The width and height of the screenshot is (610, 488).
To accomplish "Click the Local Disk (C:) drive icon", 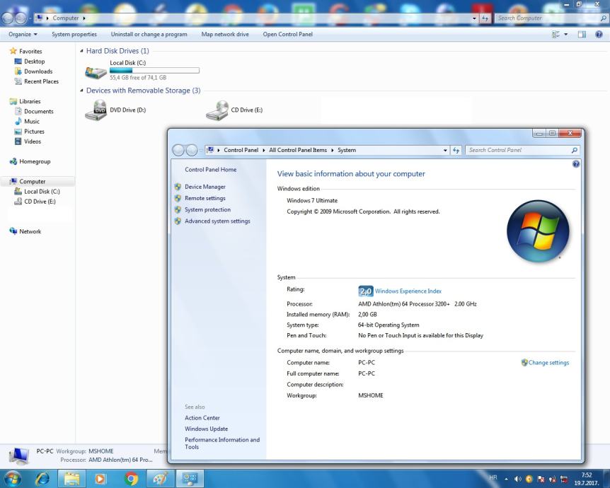I will click(x=96, y=71).
